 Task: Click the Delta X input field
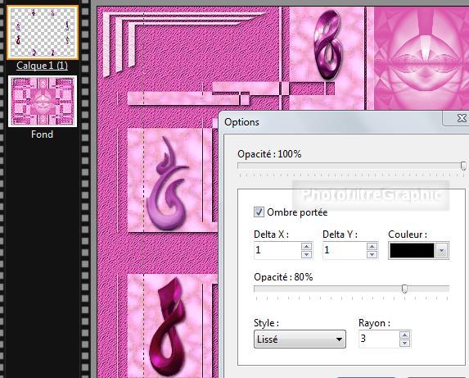277,250
